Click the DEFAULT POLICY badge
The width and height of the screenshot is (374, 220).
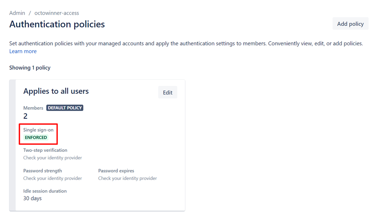click(x=65, y=108)
